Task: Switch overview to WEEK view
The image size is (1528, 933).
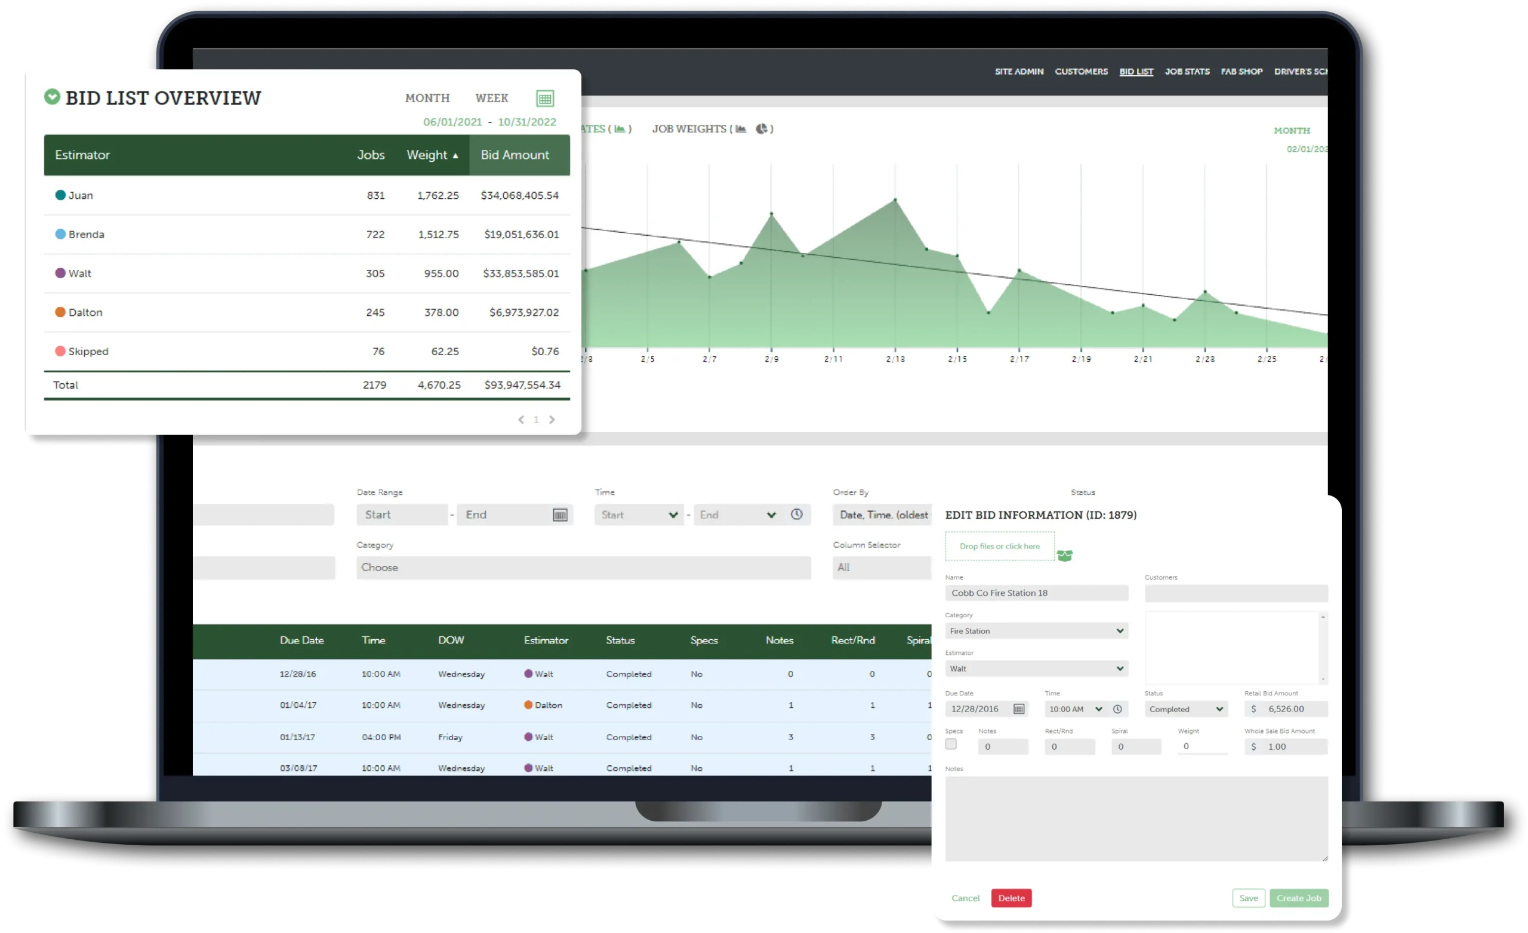Action: (491, 98)
